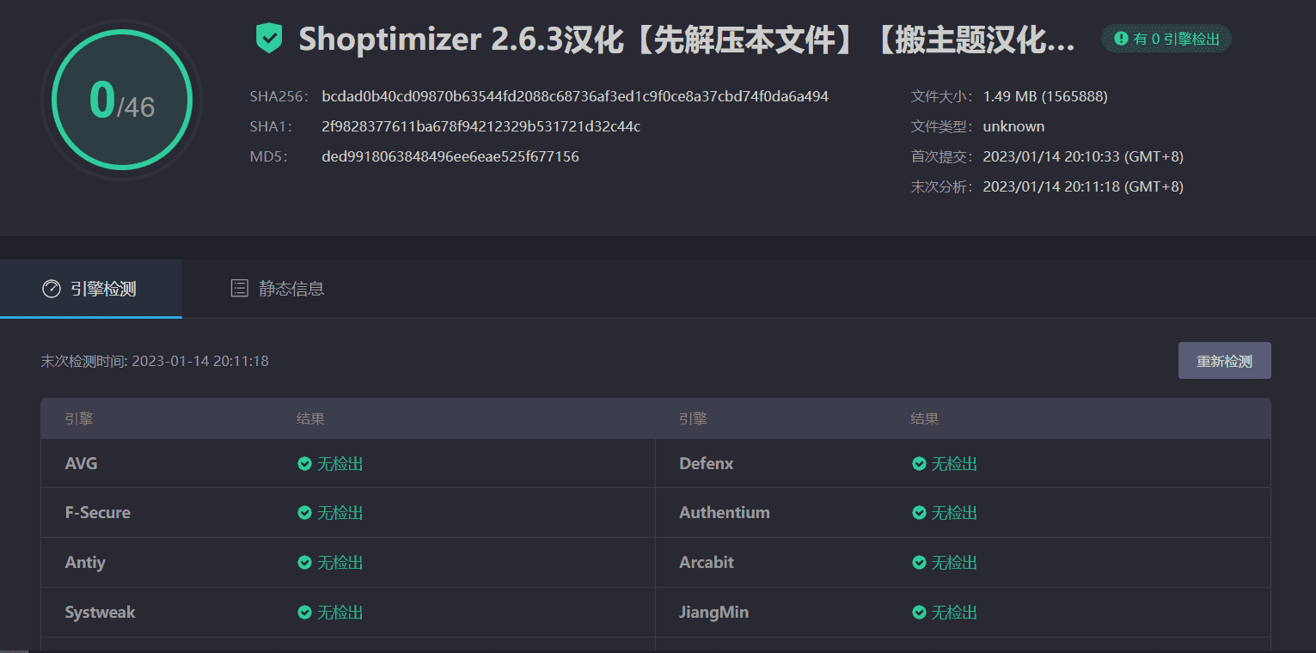Click the green check icon in Arcabit row
Screen dimensions: 1316x653
[x=919, y=563]
